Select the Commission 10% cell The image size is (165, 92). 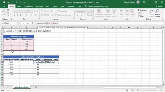tap(27, 49)
